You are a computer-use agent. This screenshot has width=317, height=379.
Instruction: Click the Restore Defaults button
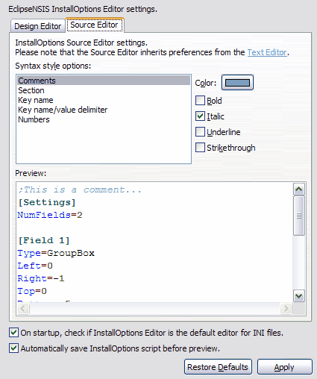point(218,367)
